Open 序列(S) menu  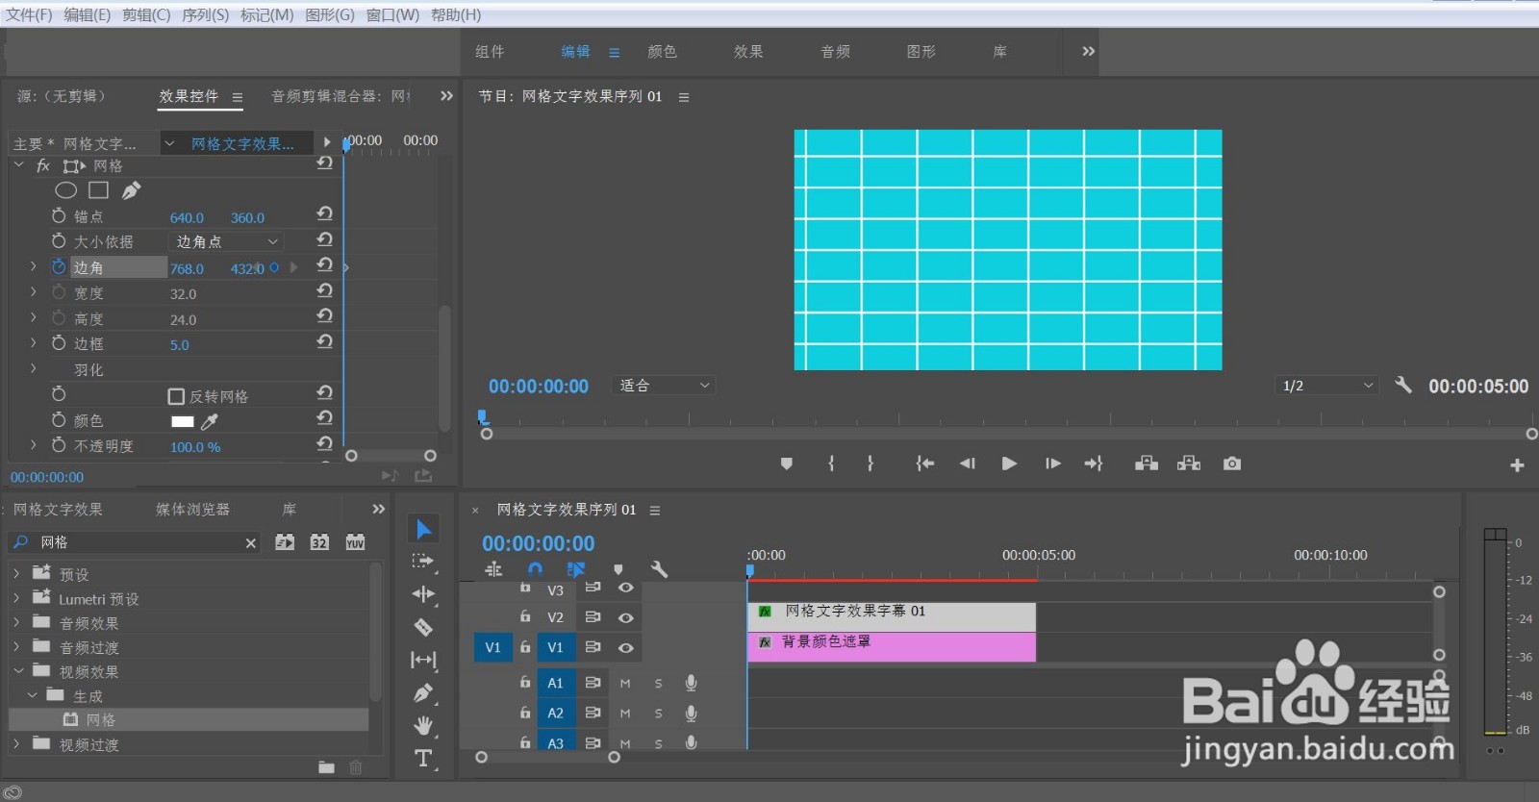205,14
